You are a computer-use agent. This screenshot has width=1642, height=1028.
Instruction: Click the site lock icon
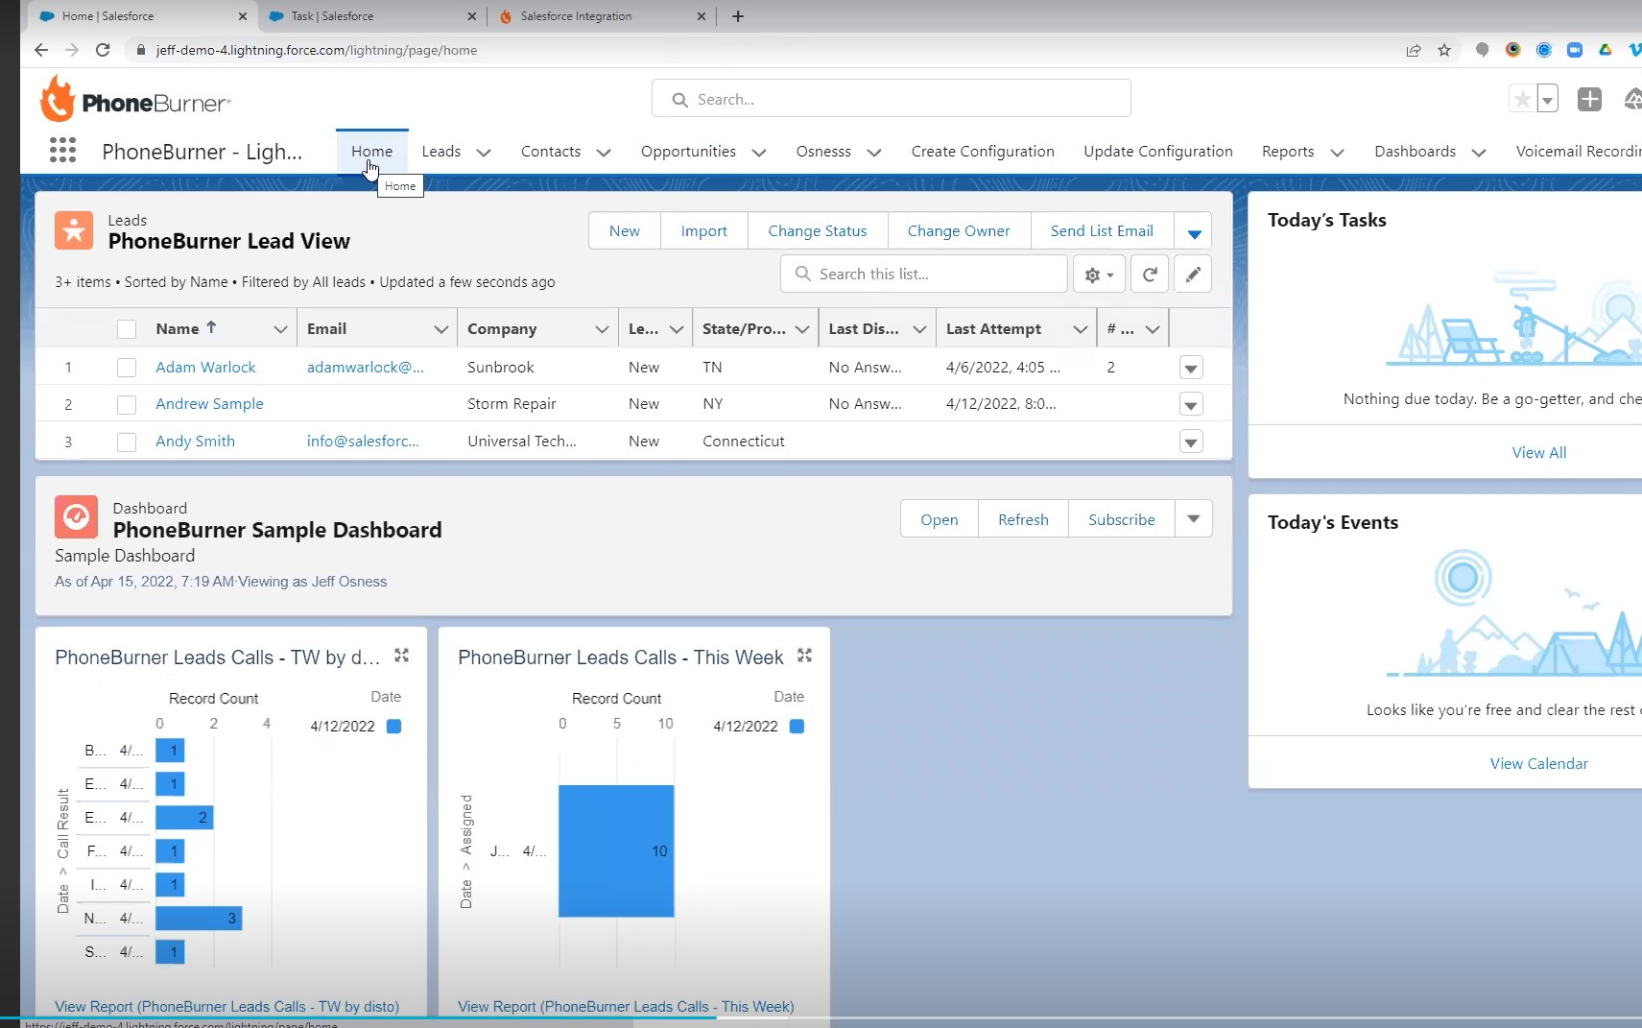(x=140, y=50)
